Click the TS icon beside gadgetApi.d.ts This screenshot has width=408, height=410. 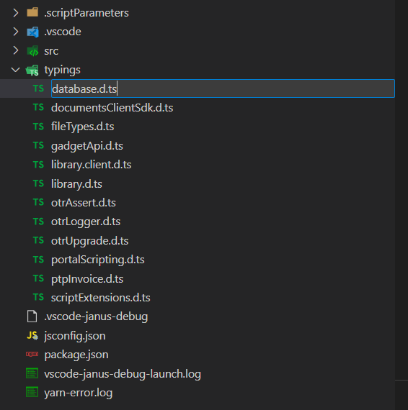pos(38,145)
